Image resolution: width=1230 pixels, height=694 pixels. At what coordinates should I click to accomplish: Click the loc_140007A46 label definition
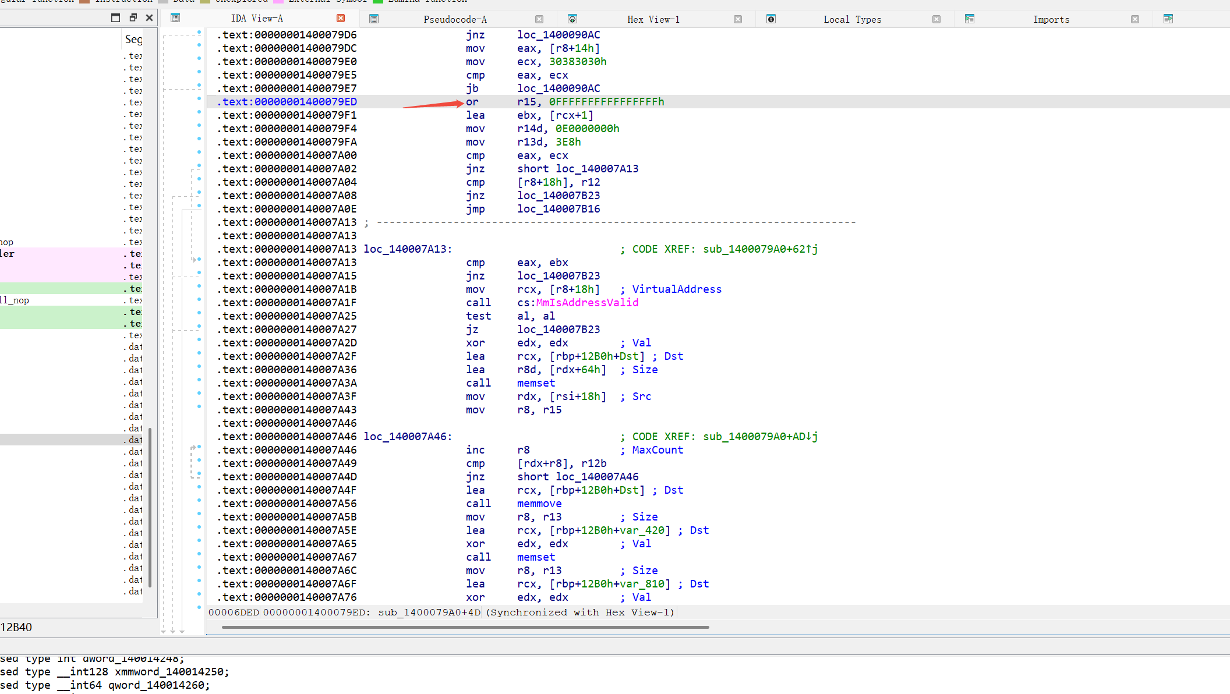[x=408, y=437]
